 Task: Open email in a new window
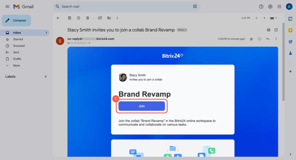[x=276, y=30]
